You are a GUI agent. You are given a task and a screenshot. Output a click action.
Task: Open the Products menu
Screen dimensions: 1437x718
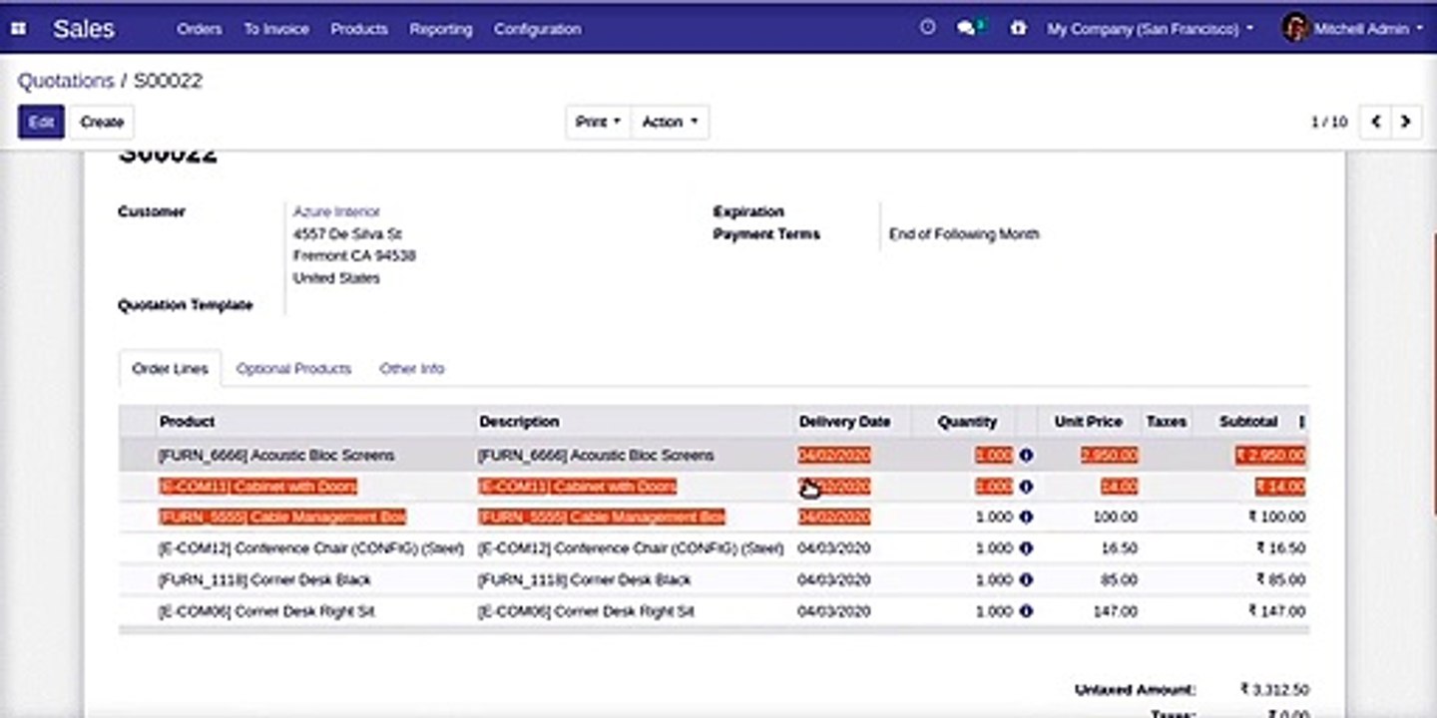click(x=359, y=29)
